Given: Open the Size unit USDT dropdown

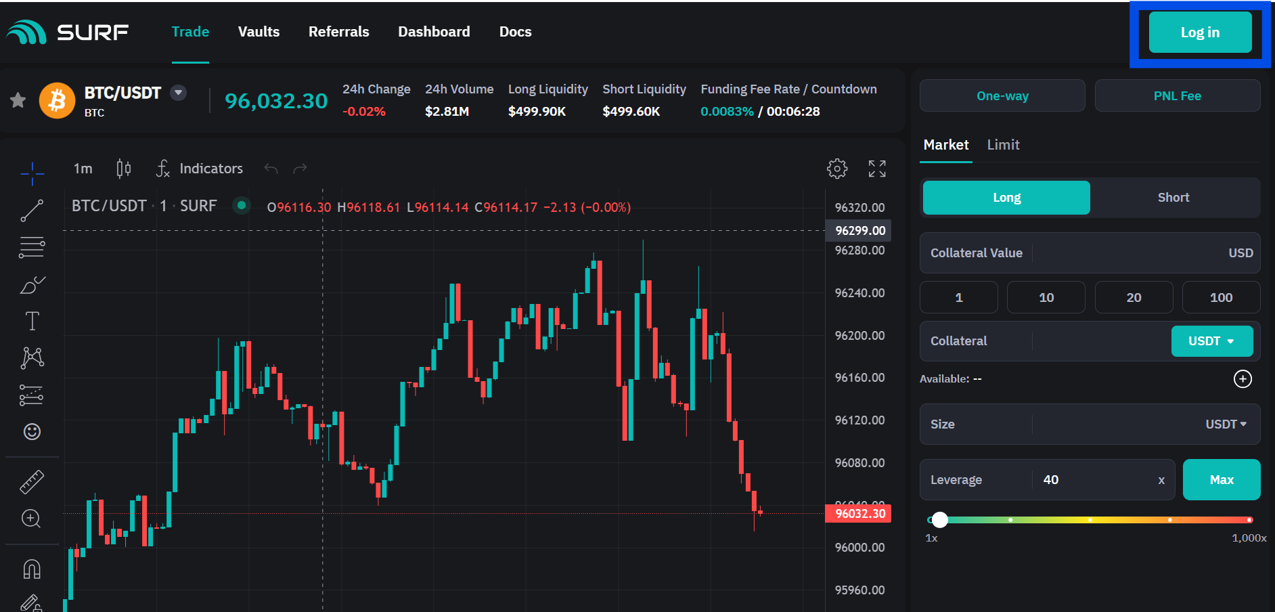Looking at the screenshot, I should tap(1226, 424).
